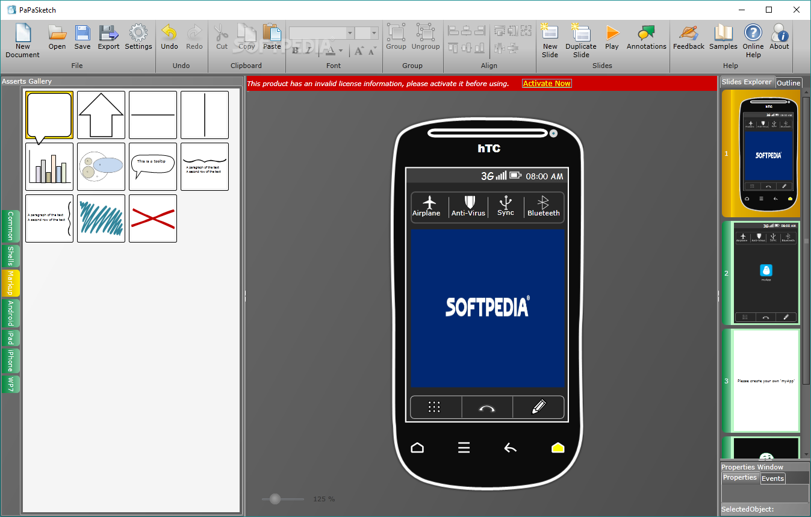
Task: Click the distribute horizontally icon
Action: 499,48
